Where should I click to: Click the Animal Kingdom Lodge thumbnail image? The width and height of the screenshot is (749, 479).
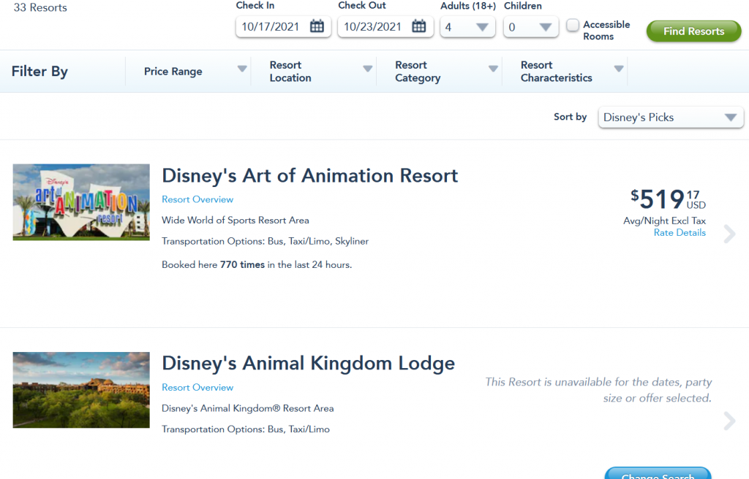coord(81,390)
